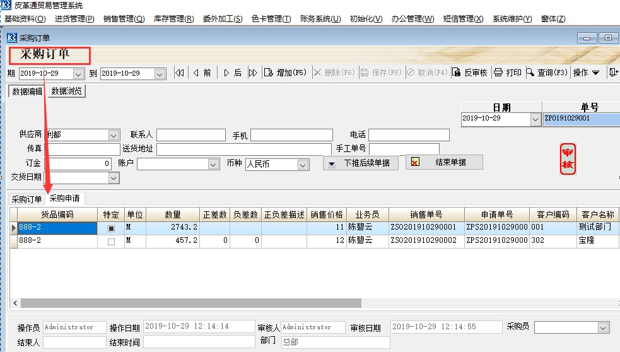Click 增加(F5) to add new order
The width and height of the screenshot is (620, 352).
tap(286, 73)
